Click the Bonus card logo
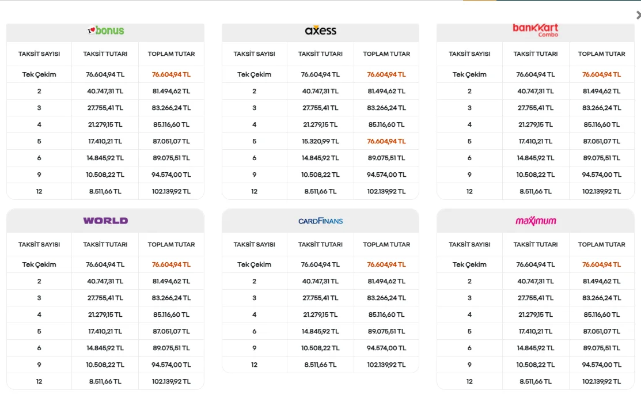641x398 pixels. [x=105, y=31]
